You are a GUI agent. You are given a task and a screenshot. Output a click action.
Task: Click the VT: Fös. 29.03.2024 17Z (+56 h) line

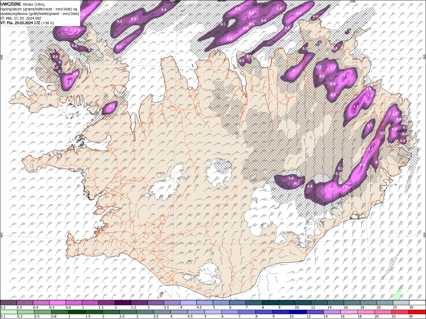[27, 23]
